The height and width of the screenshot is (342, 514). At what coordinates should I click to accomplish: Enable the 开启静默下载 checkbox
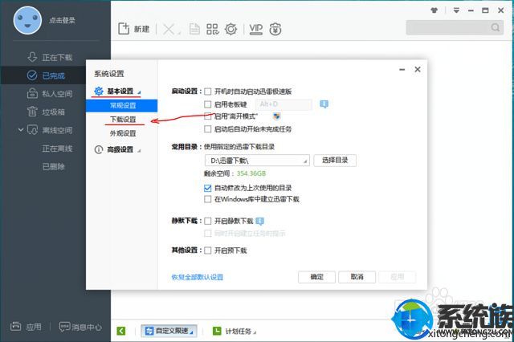[207, 221]
